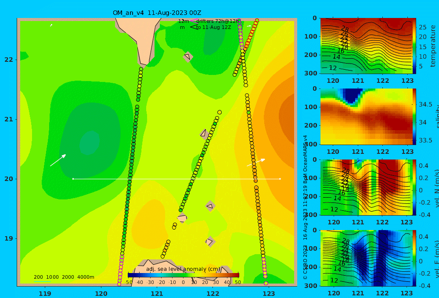This screenshot has height=298, width=439.
Task: Click the red drifter circle at the map's top edge
Action: (257, 20)
